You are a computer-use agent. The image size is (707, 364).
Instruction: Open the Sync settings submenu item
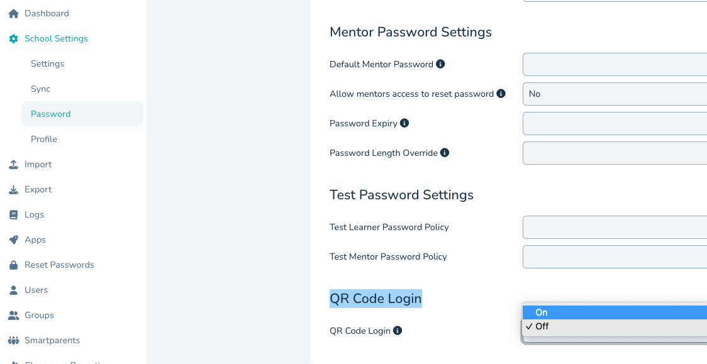40,89
